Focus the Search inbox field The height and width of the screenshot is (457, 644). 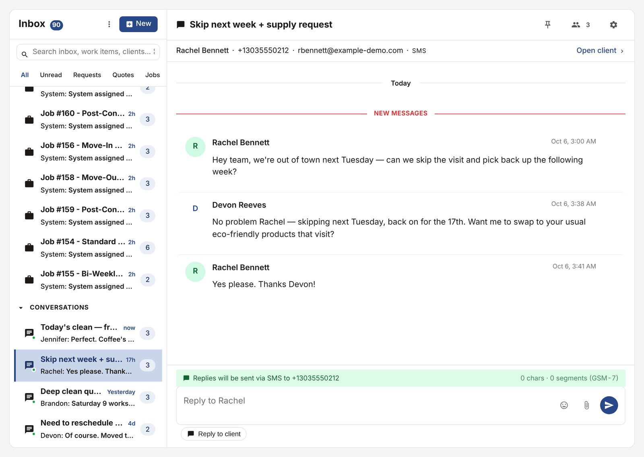click(x=88, y=52)
